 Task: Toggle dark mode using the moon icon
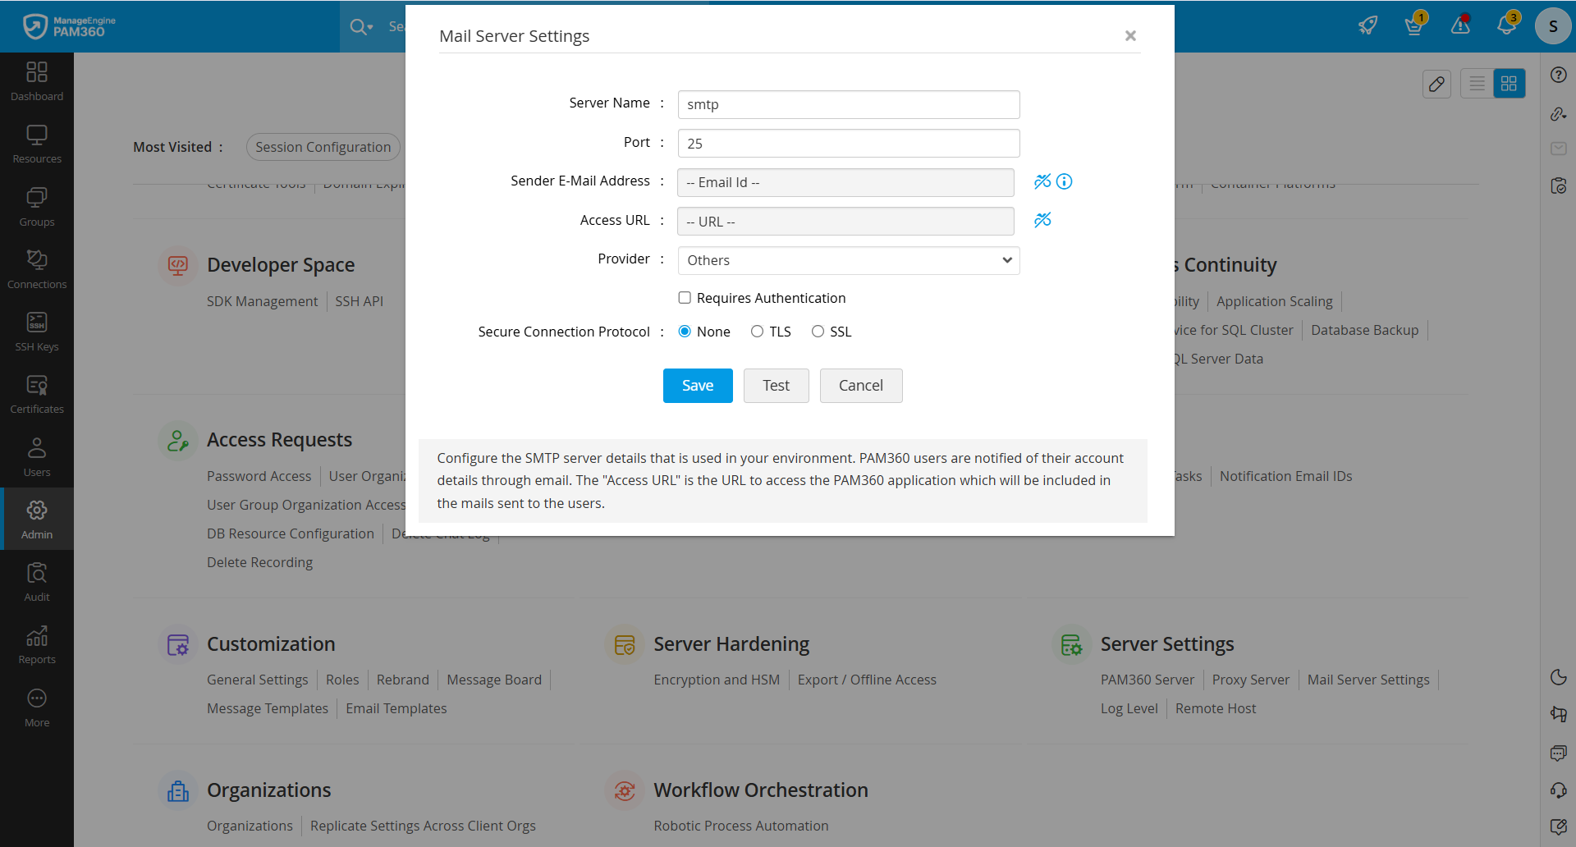coord(1559,677)
